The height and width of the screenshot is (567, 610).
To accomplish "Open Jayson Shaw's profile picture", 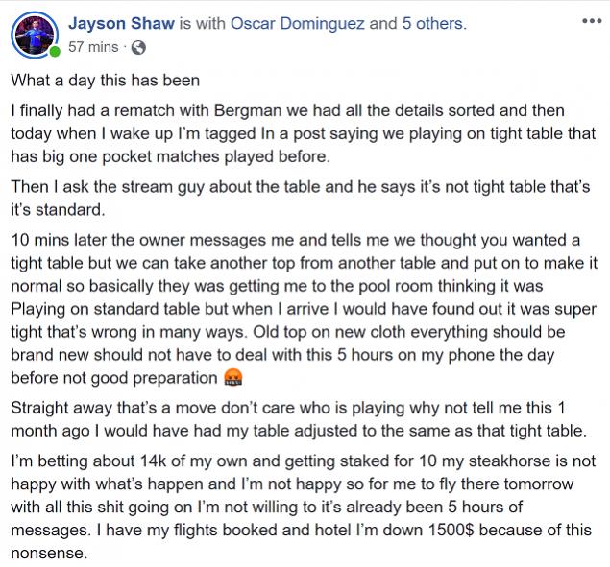I will [33, 31].
